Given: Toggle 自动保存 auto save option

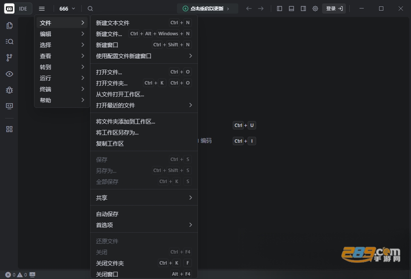Looking at the screenshot, I should [x=144, y=214].
